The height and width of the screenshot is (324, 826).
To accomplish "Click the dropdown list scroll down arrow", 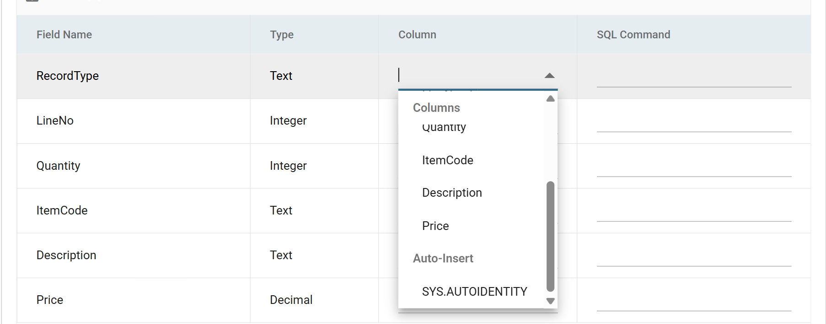I will pyautogui.click(x=551, y=301).
